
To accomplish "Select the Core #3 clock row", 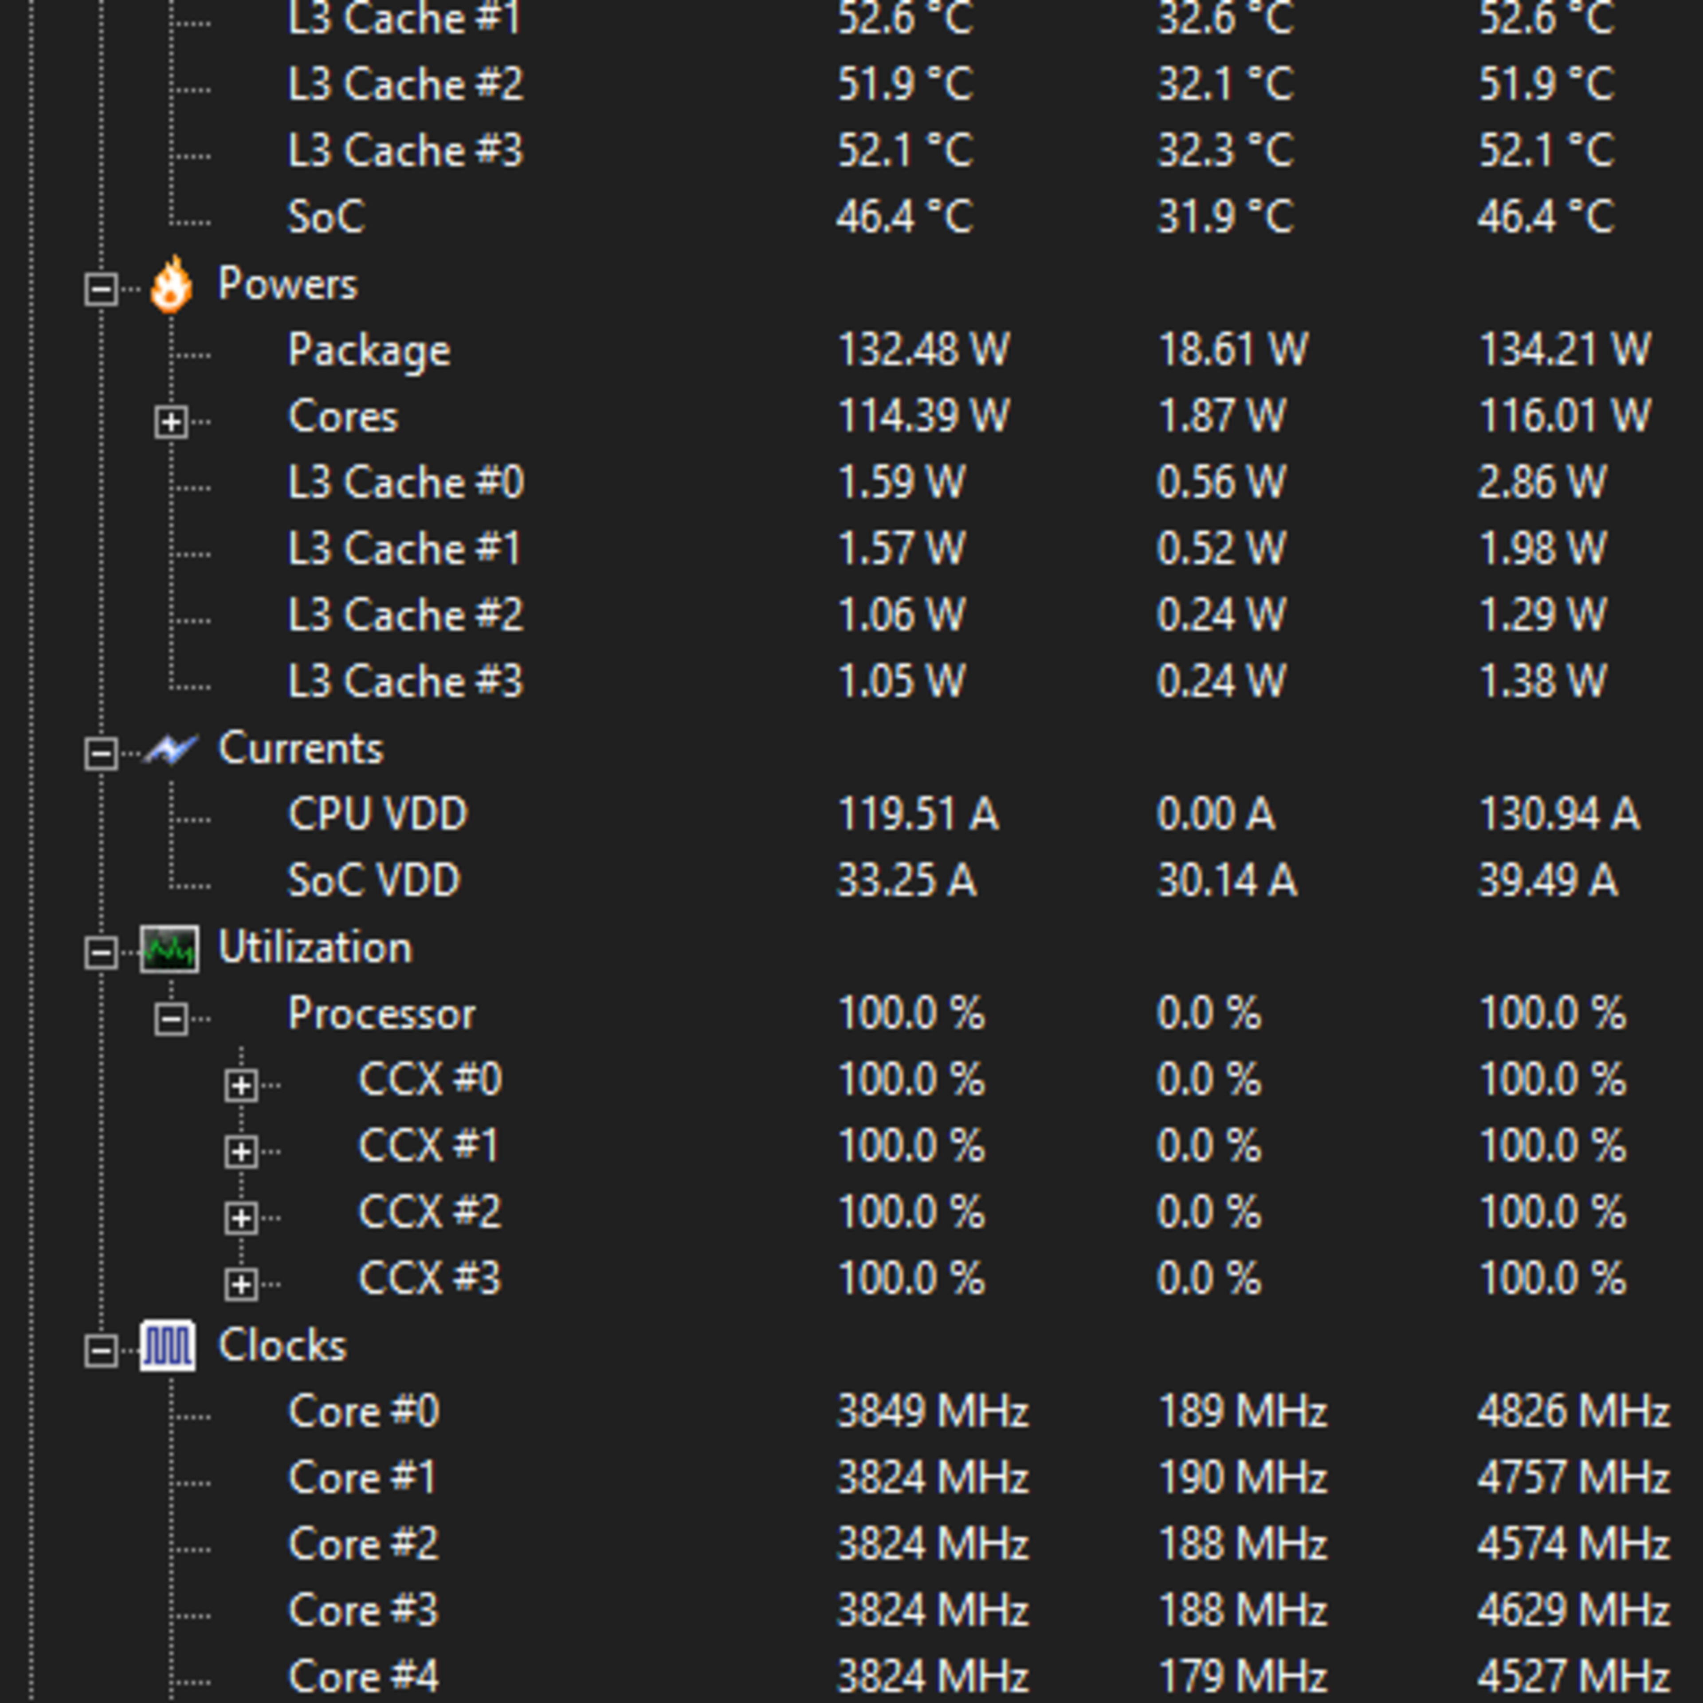I will click(x=363, y=1610).
